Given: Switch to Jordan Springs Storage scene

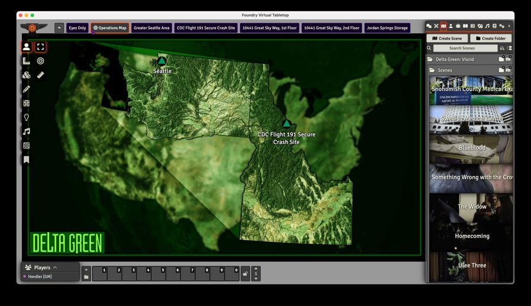Looking at the screenshot, I should point(387,28).
